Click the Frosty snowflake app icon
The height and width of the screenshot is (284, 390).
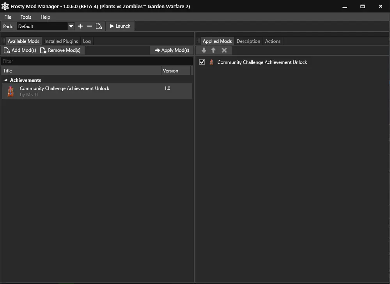5,7
